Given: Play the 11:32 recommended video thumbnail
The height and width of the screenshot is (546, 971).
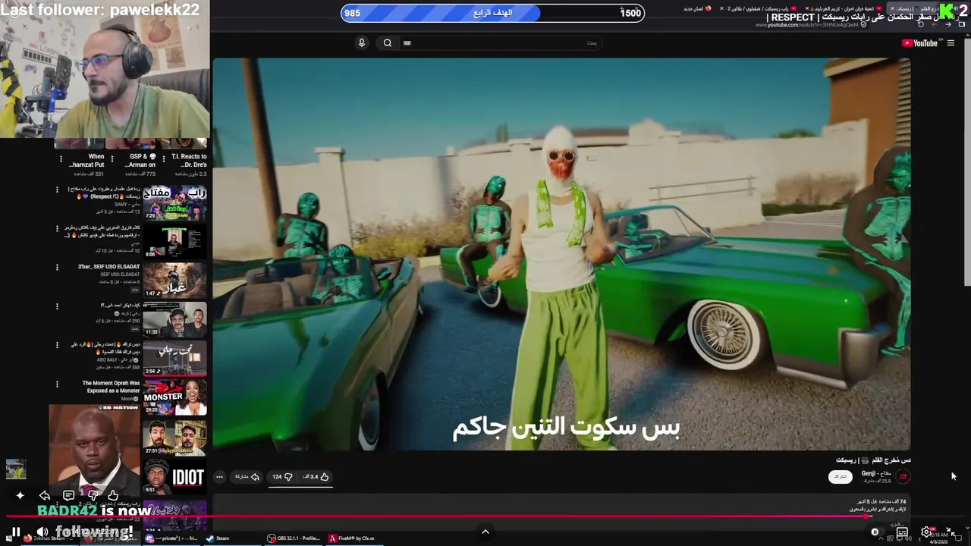Looking at the screenshot, I should pos(174,319).
